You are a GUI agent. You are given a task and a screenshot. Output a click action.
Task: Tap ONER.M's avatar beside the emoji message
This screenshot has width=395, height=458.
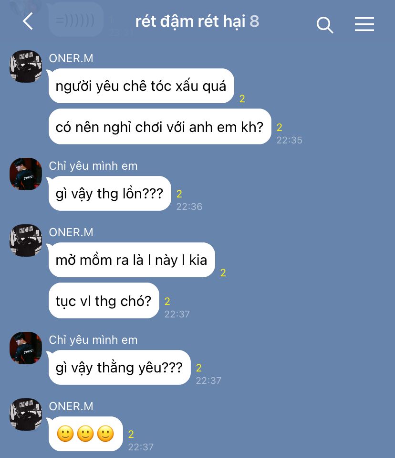[26, 414]
